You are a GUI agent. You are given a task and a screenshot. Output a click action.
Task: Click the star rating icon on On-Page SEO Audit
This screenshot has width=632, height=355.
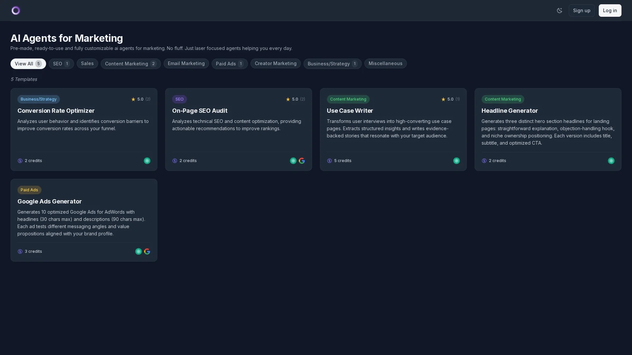(x=288, y=99)
